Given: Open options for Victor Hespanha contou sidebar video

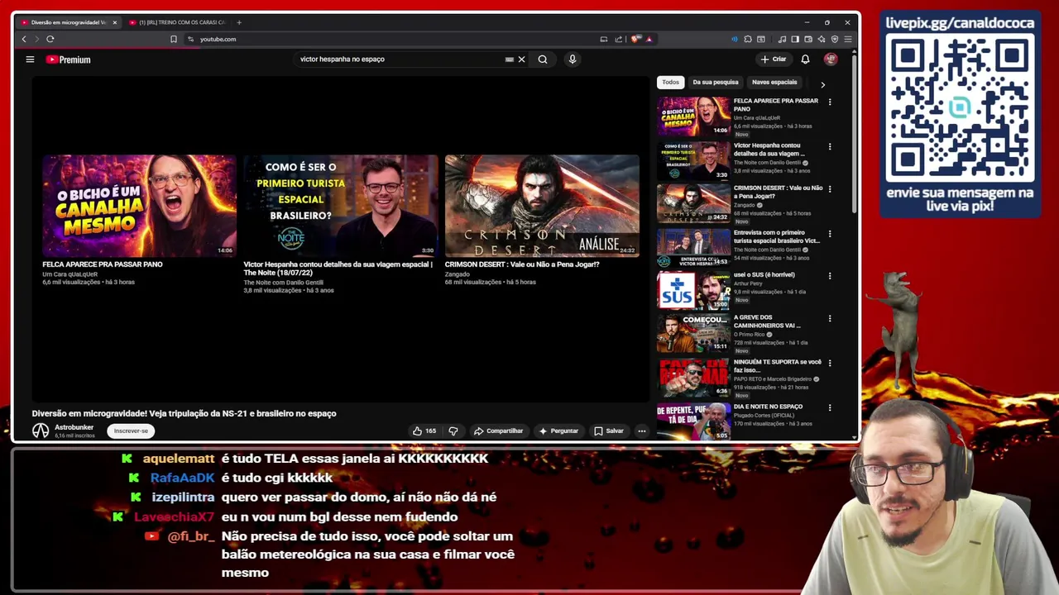Looking at the screenshot, I should tap(830, 147).
